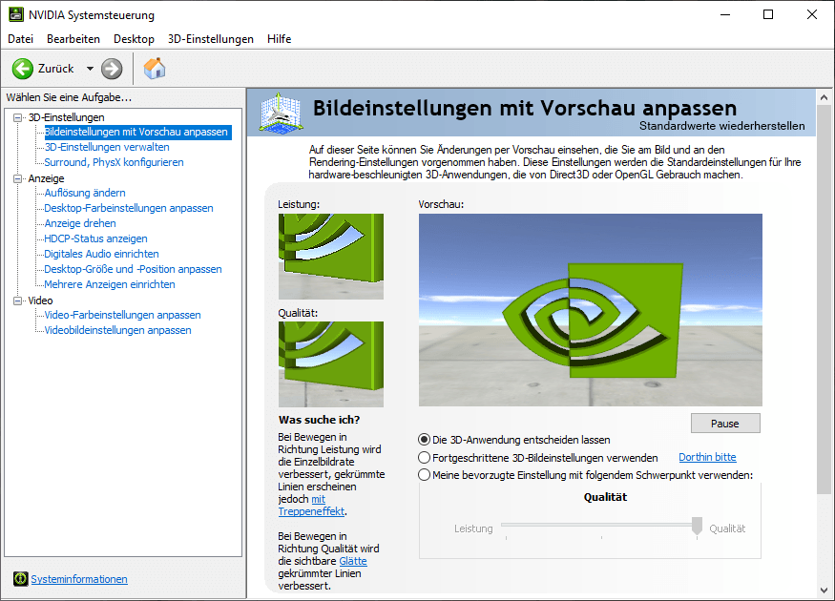Click the scrollbar up arrow
Screen dimensions: 835x601
[824, 97]
